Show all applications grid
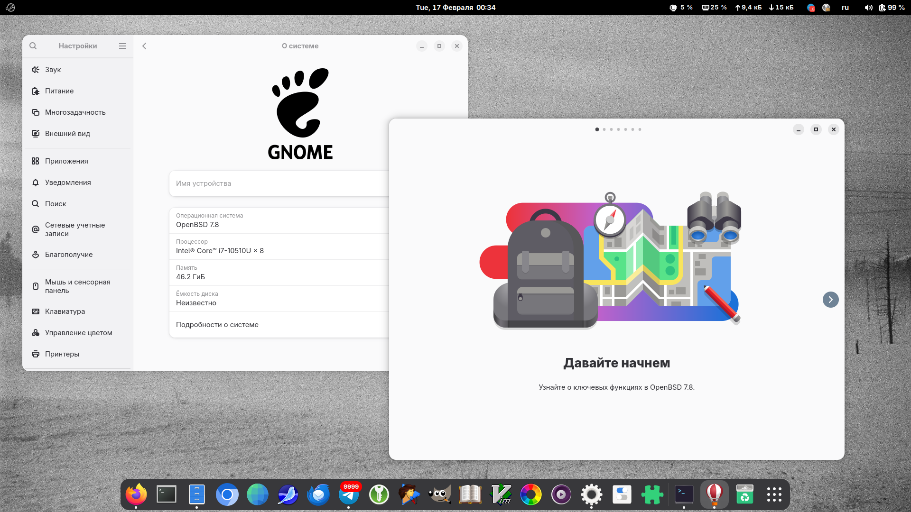This screenshot has width=911, height=512. (x=774, y=494)
